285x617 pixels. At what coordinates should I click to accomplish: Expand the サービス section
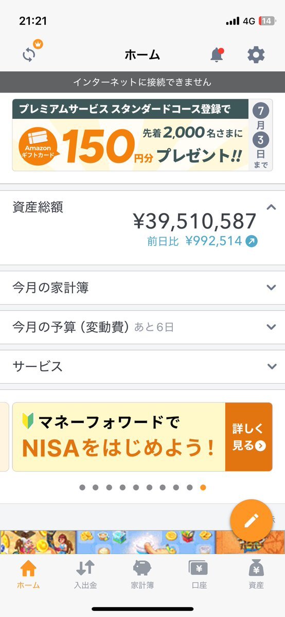(142, 366)
